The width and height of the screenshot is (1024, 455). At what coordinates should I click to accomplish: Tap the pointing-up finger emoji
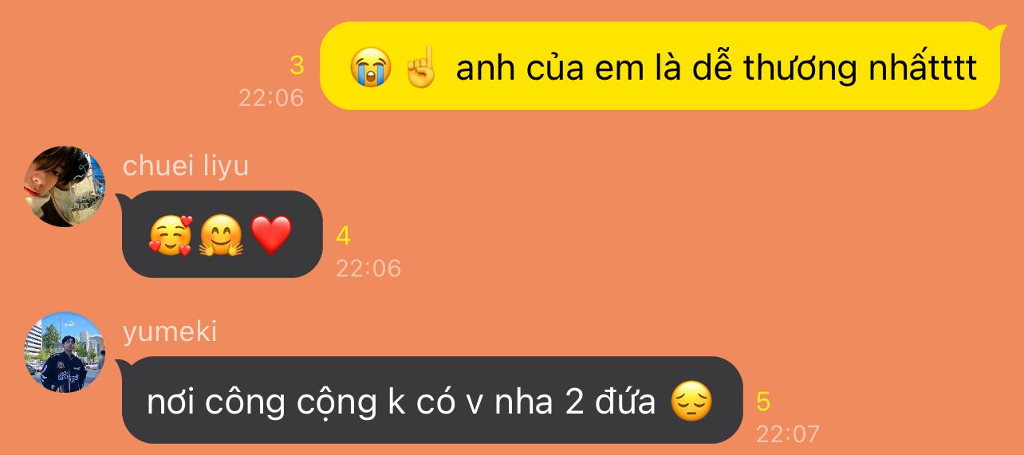click(419, 66)
